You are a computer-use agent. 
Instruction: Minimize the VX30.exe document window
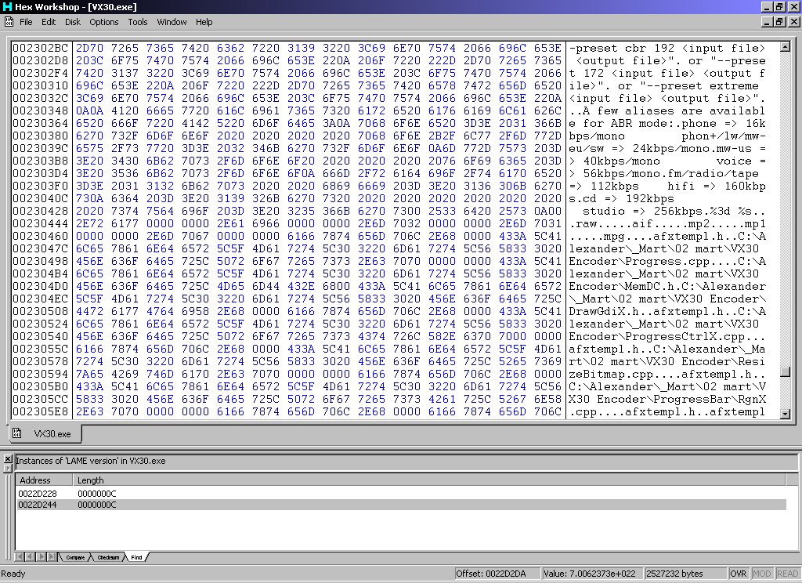[767, 22]
